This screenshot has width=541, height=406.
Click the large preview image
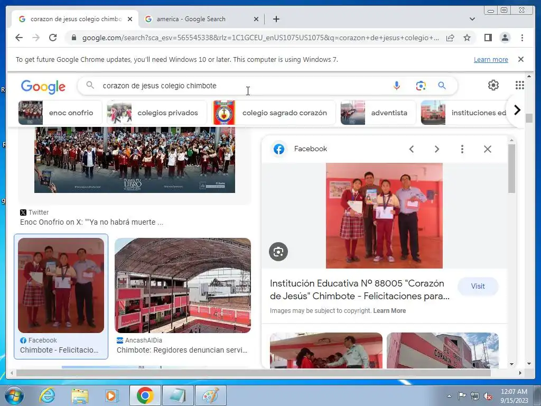point(384,216)
